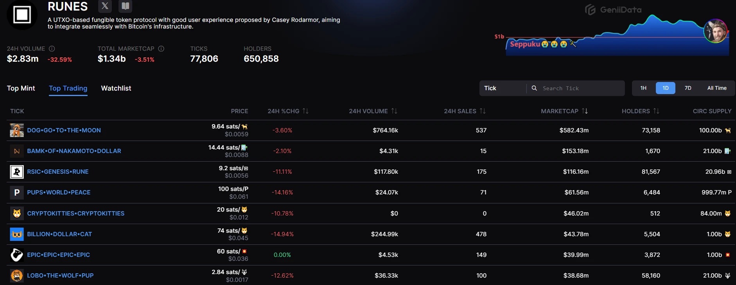Open the PUPS•WORLD•PEACE link
This screenshot has height=285, width=736.
59,192
